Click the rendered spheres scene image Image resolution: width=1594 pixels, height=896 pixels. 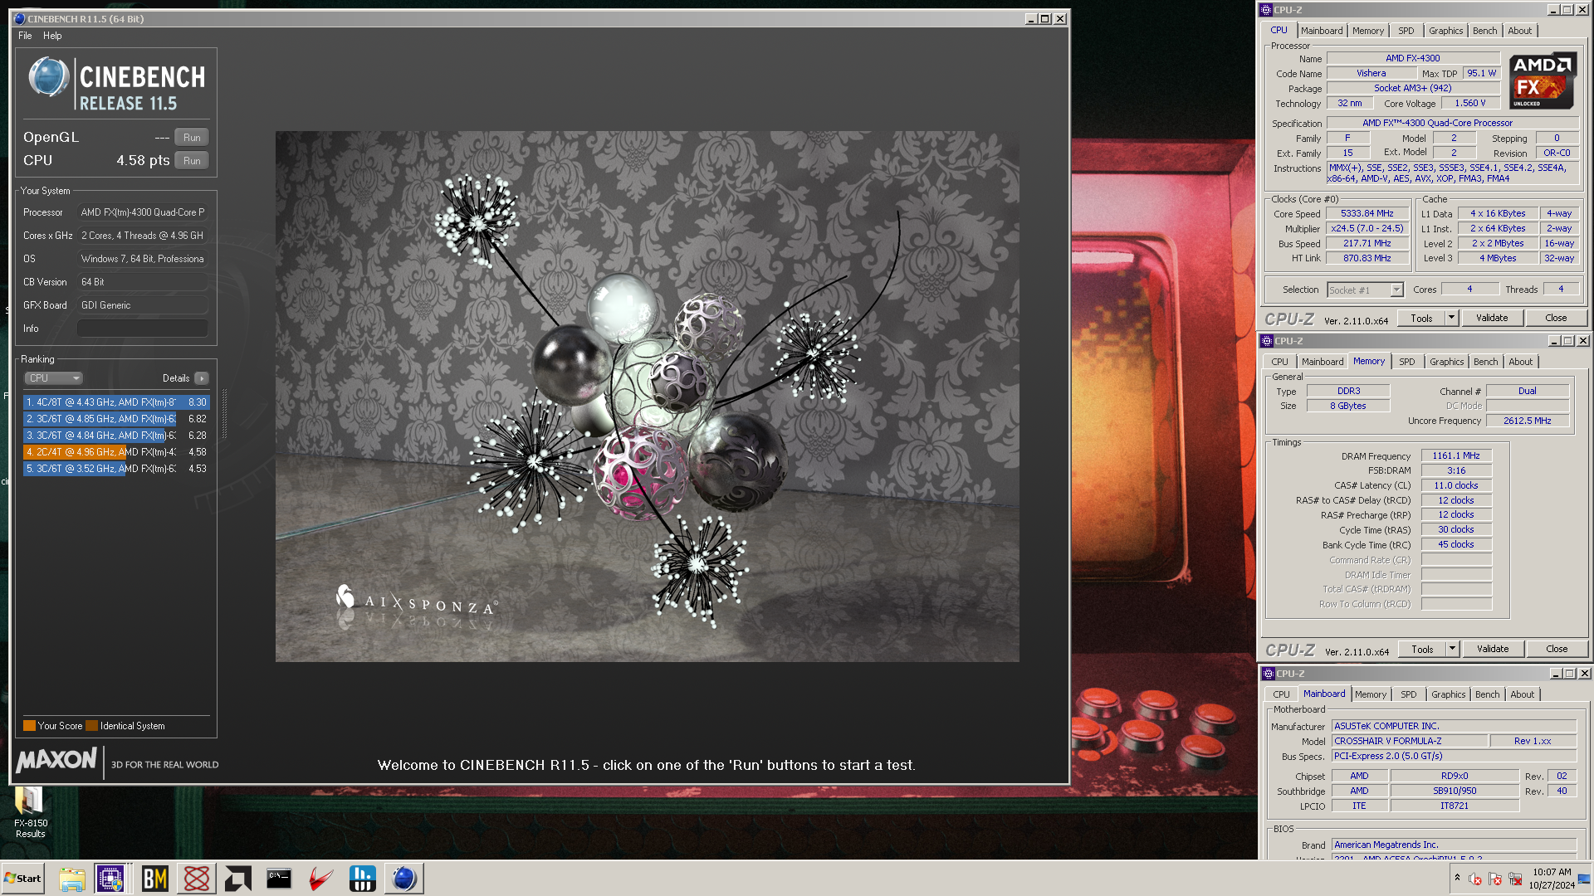coord(648,397)
